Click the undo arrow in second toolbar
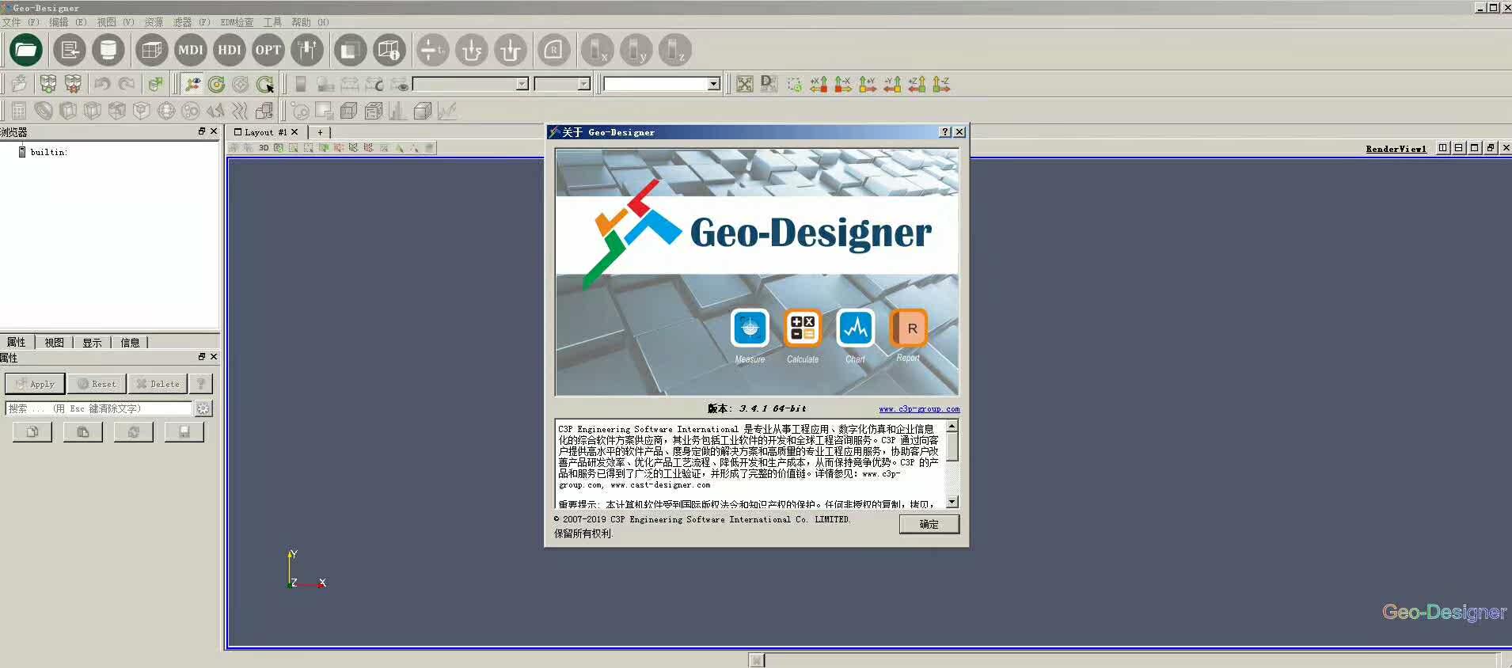 (x=102, y=84)
